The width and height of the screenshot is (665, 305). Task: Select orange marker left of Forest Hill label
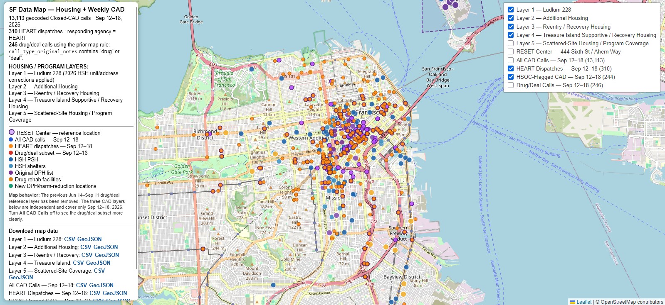(x=203, y=249)
